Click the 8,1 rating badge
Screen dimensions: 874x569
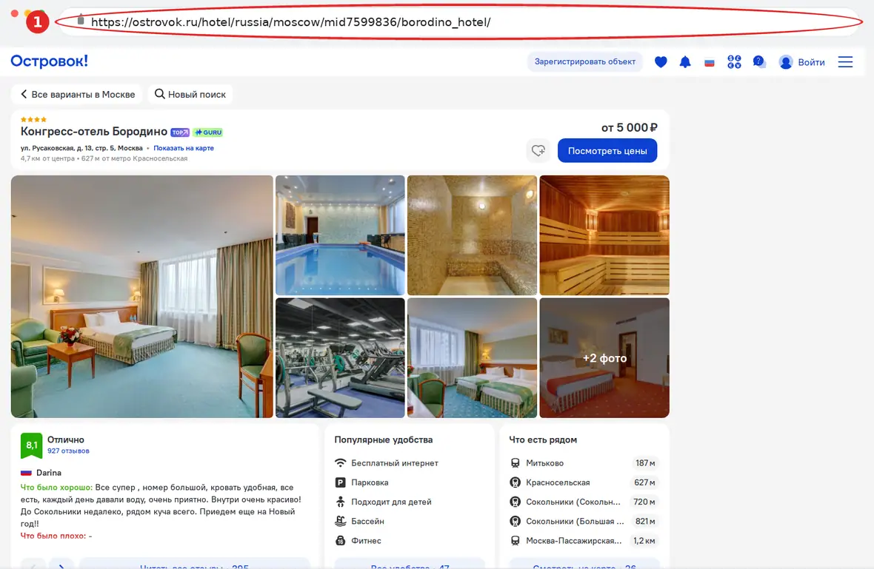click(x=31, y=445)
